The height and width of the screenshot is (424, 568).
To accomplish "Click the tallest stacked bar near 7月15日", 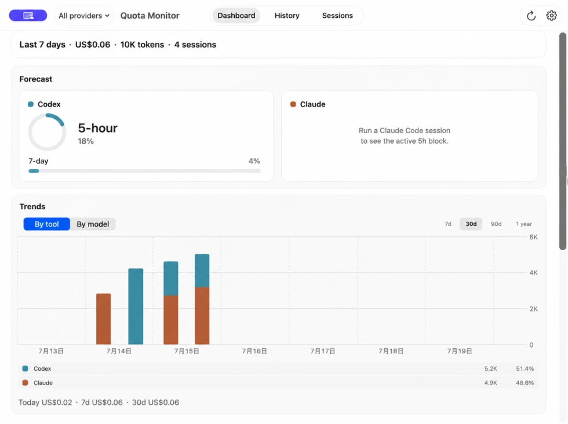I will pyautogui.click(x=202, y=299).
